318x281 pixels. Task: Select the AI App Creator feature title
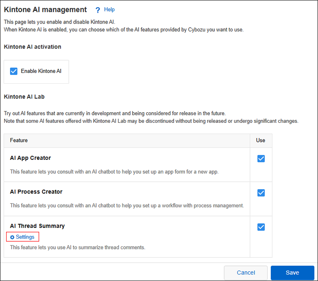pyautogui.click(x=31, y=158)
